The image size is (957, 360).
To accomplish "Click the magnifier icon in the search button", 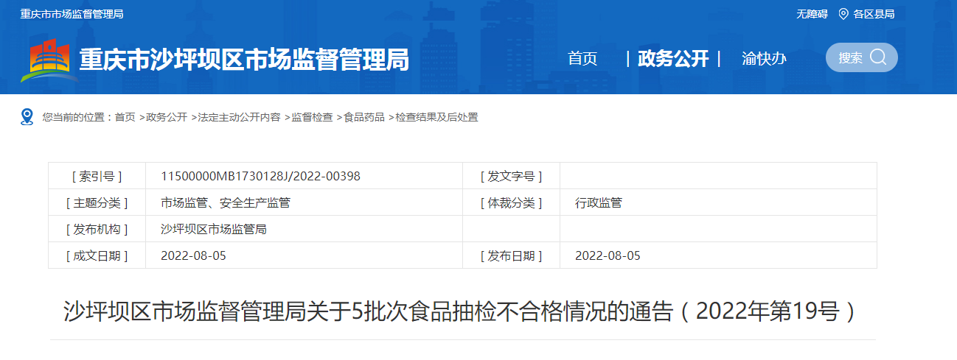I will (877, 57).
